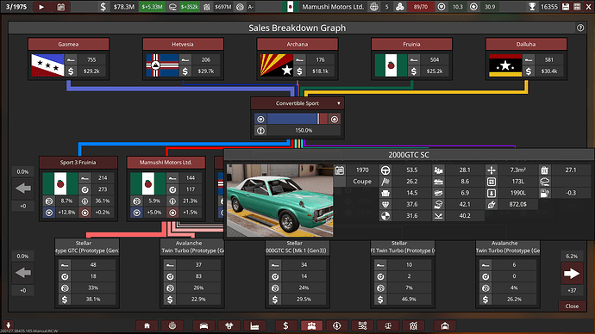This screenshot has height=334, width=595.
Task: Click the info icon beside 150.0%
Action: click(x=260, y=131)
